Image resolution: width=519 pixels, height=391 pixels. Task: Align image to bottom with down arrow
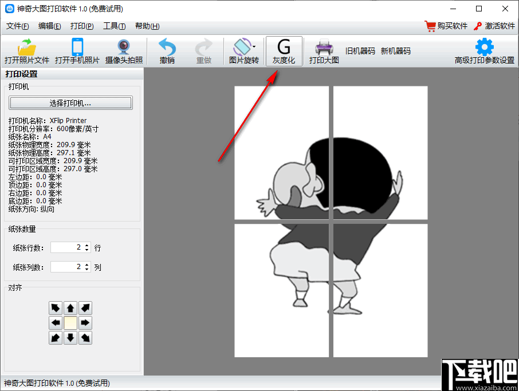click(x=70, y=338)
